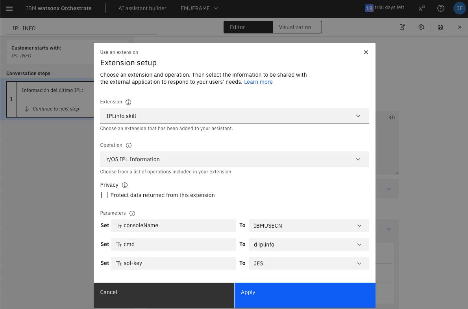
Task: Click the cmd parameter field
Action: 174,245
